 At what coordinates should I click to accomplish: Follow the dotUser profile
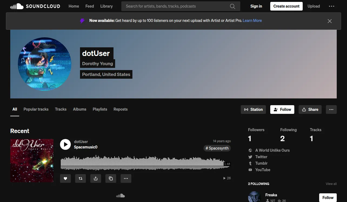tap(282, 110)
